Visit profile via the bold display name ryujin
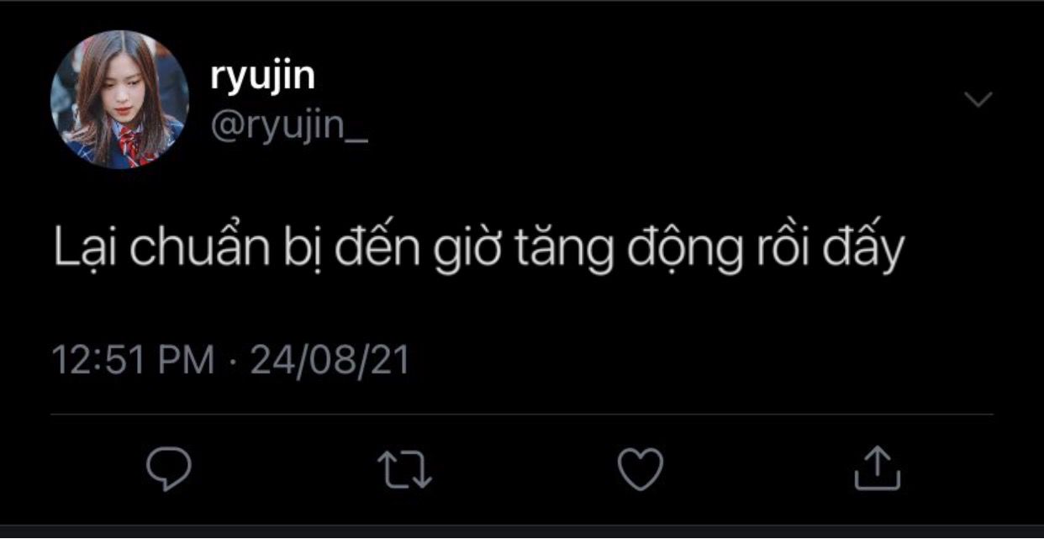The width and height of the screenshot is (1044, 539). [263, 75]
